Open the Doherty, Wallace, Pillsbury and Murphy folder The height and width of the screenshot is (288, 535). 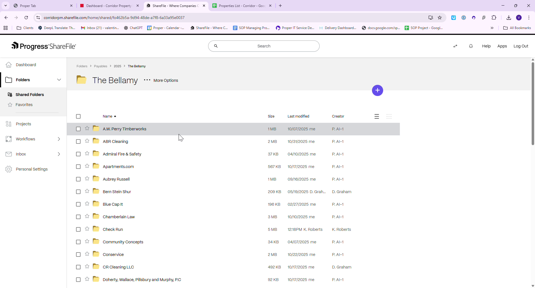click(x=142, y=280)
